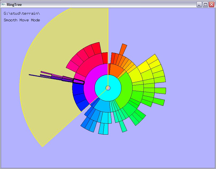Close the RingTree window
Viewport: 216px width, 169px height.
click(x=211, y=5)
